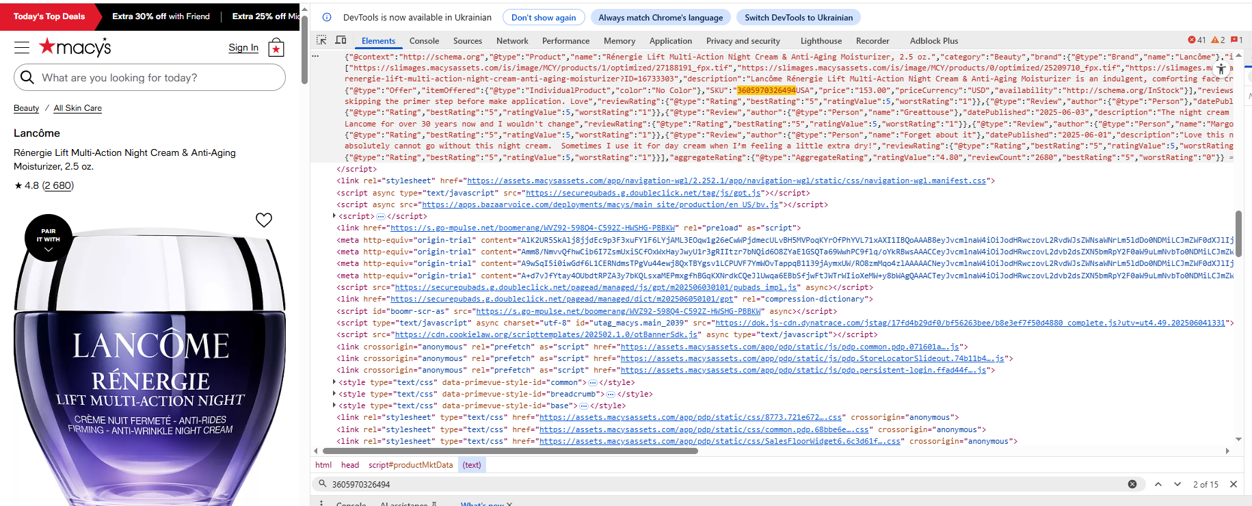Click the accessibility figure icon
1252x506 pixels.
tap(1222, 69)
